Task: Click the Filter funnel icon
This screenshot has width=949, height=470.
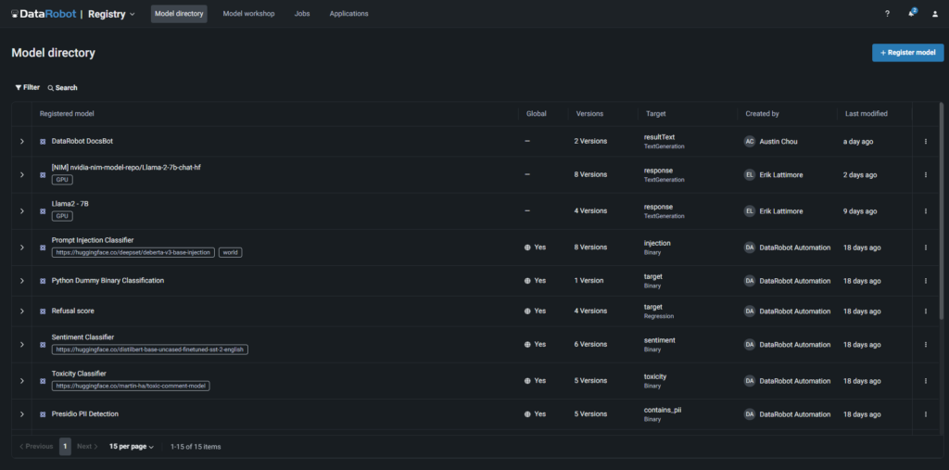Action: [x=18, y=88]
